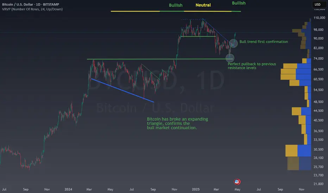Viewport: 328px width, 193px height.
Task: Click the 44,500 price axis label
Action: tap(318, 111)
